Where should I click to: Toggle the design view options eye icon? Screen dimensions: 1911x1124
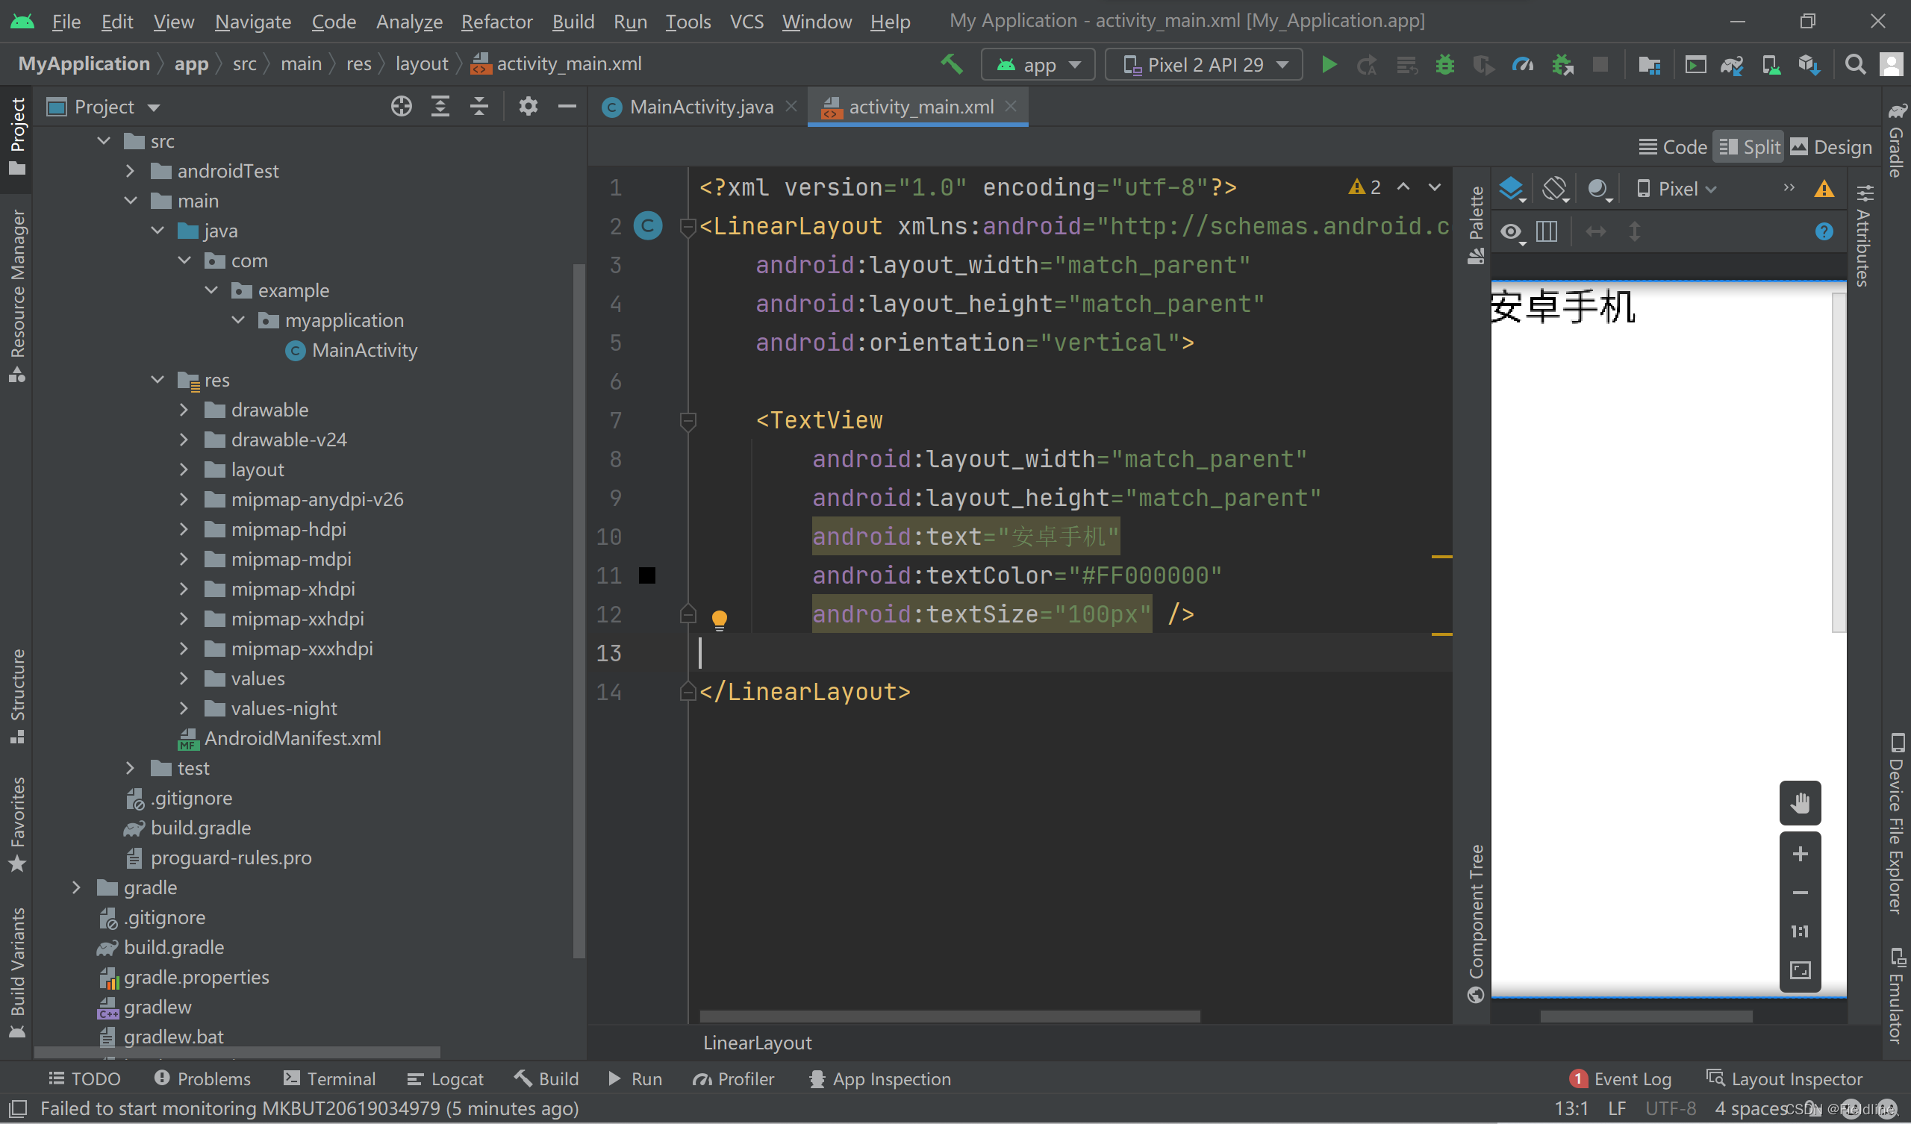[1512, 231]
